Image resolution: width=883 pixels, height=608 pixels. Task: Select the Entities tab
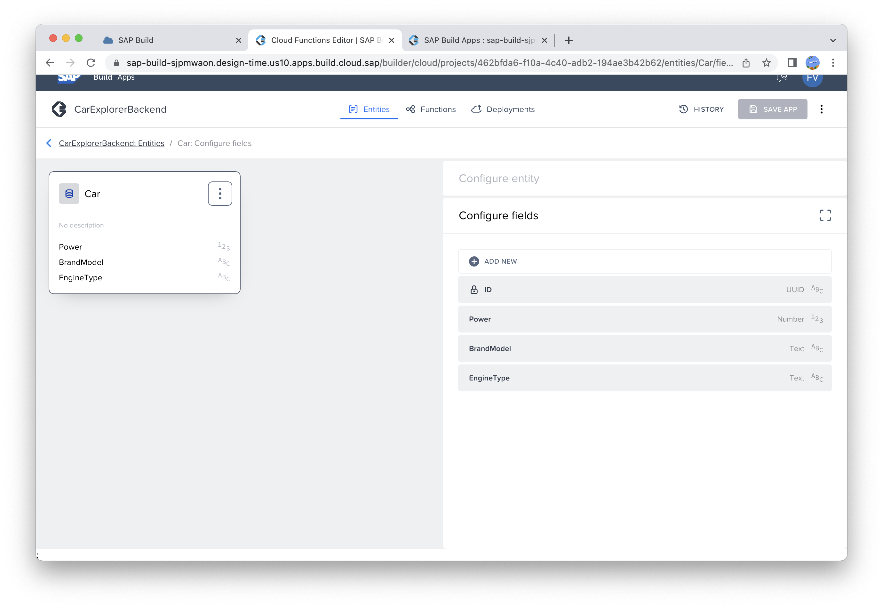pos(369,109)
